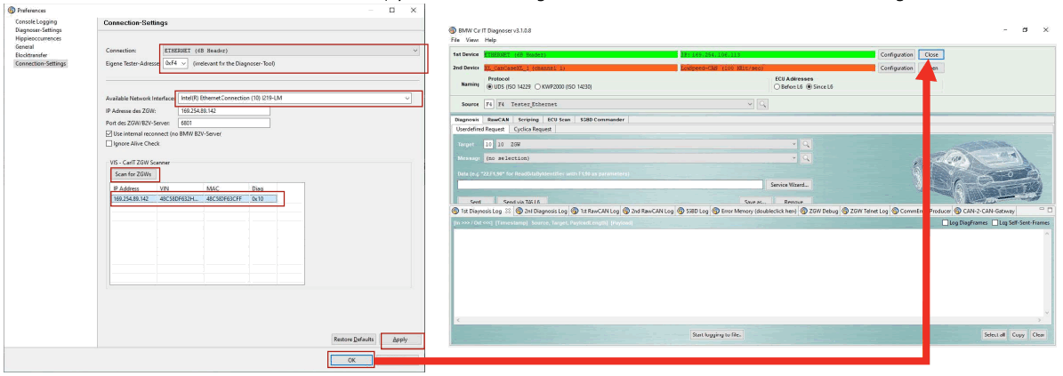Open the 2nd Diagnosis Log tab
This screenshot has height=376, width=1063.
coord(540,212)
